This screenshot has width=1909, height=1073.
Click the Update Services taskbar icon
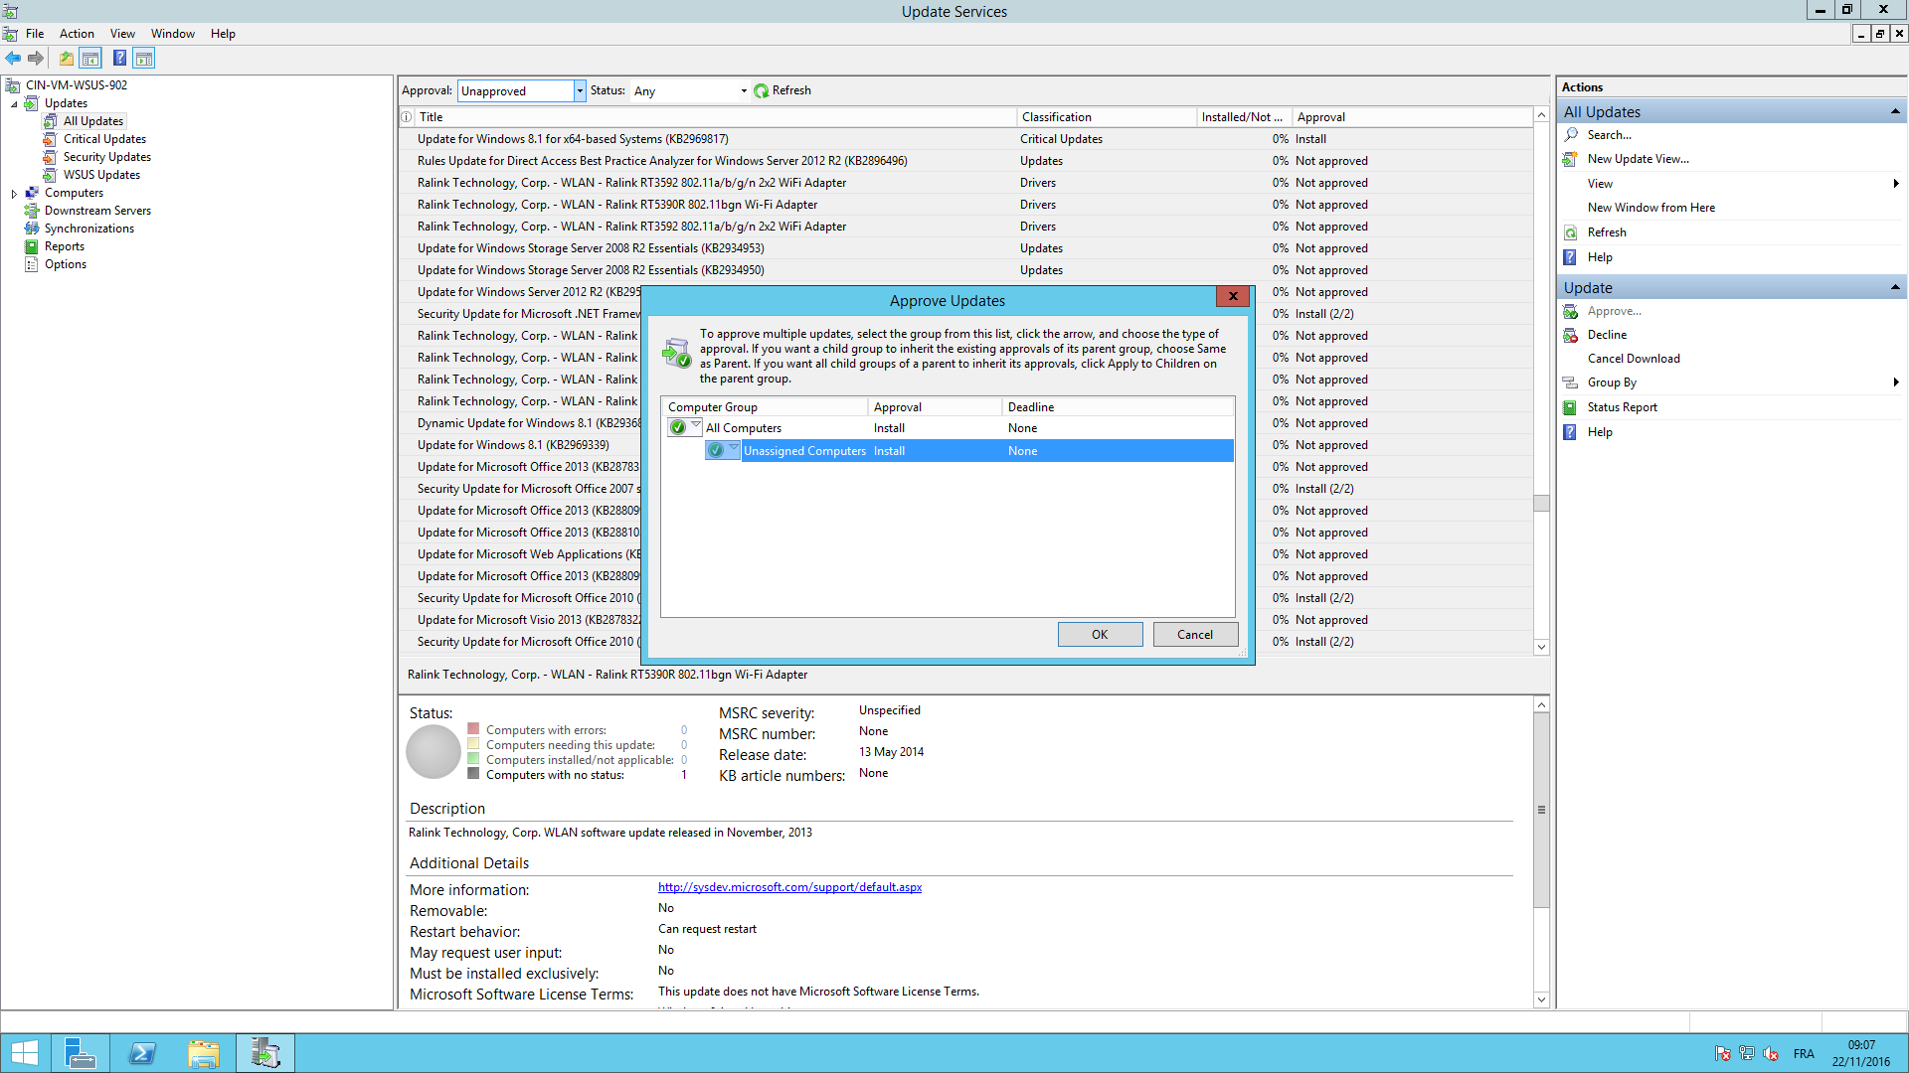point(265,1053)
